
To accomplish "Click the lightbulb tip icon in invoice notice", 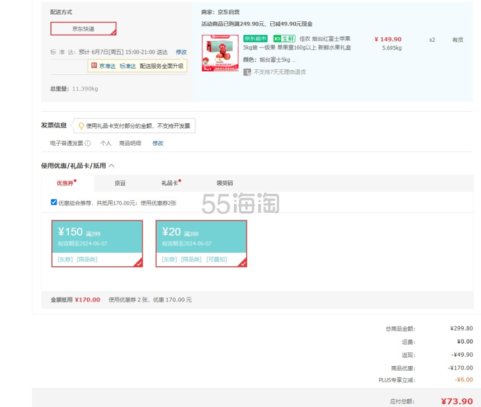I will pyautogui.click(x=81, y=126).
